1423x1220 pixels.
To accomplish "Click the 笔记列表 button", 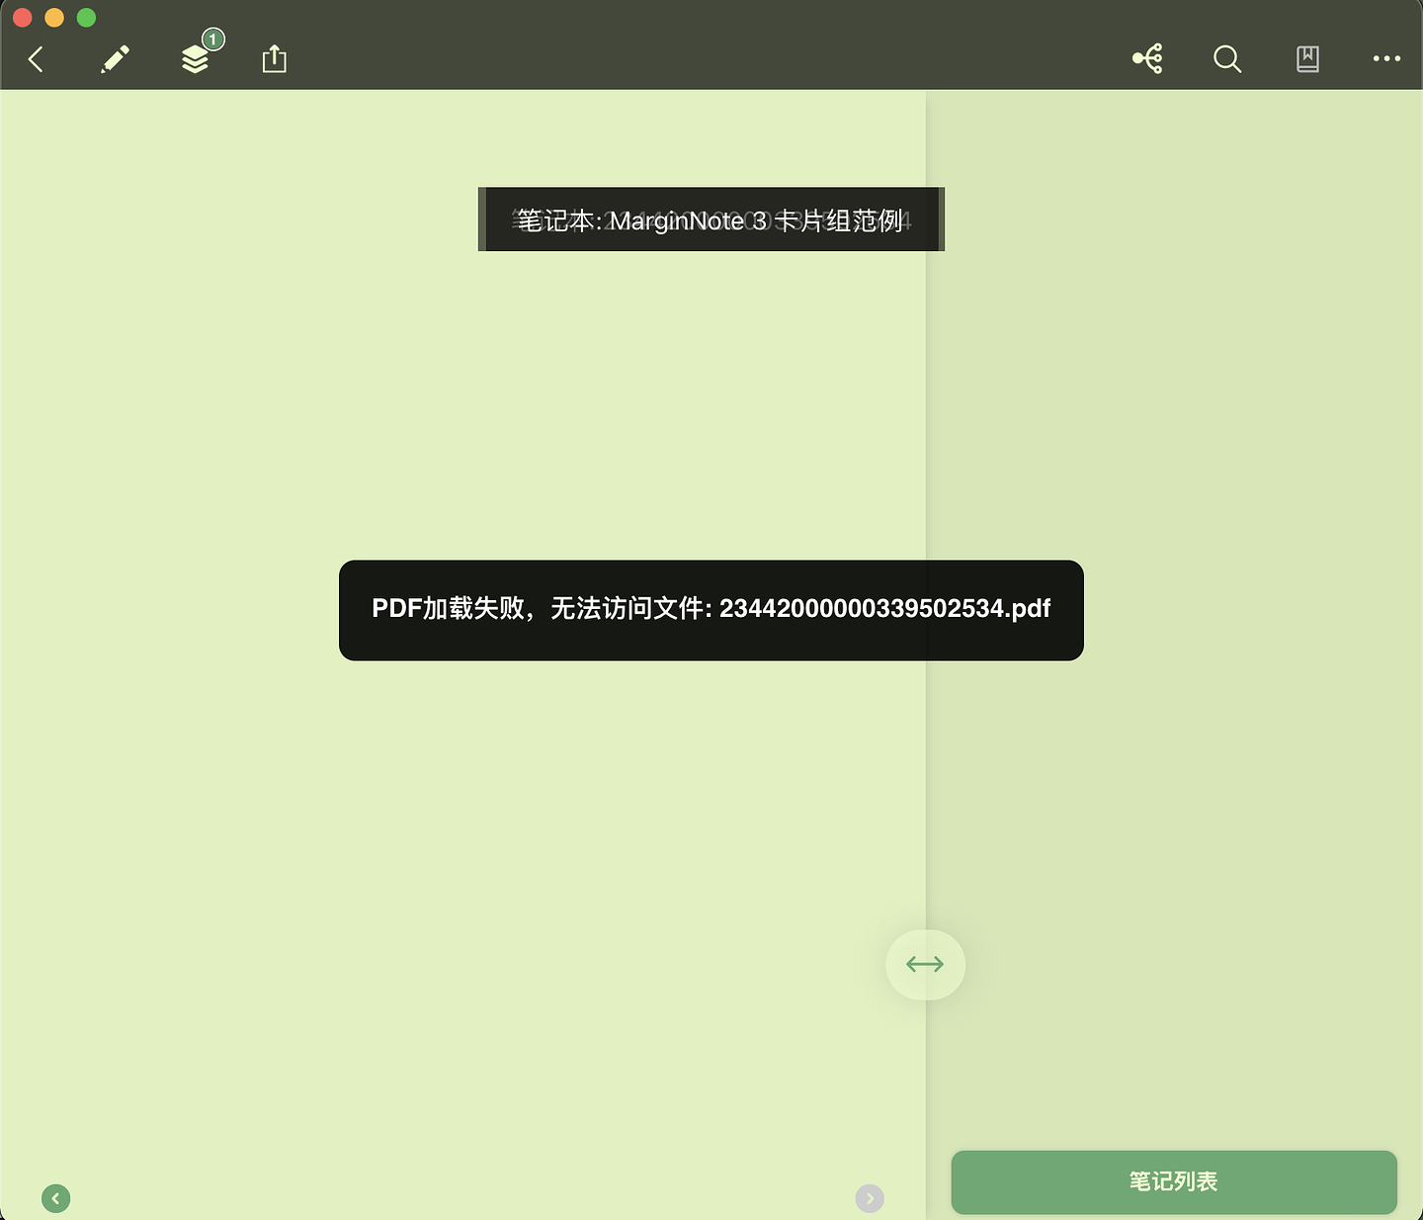I will [1174, 1181].
